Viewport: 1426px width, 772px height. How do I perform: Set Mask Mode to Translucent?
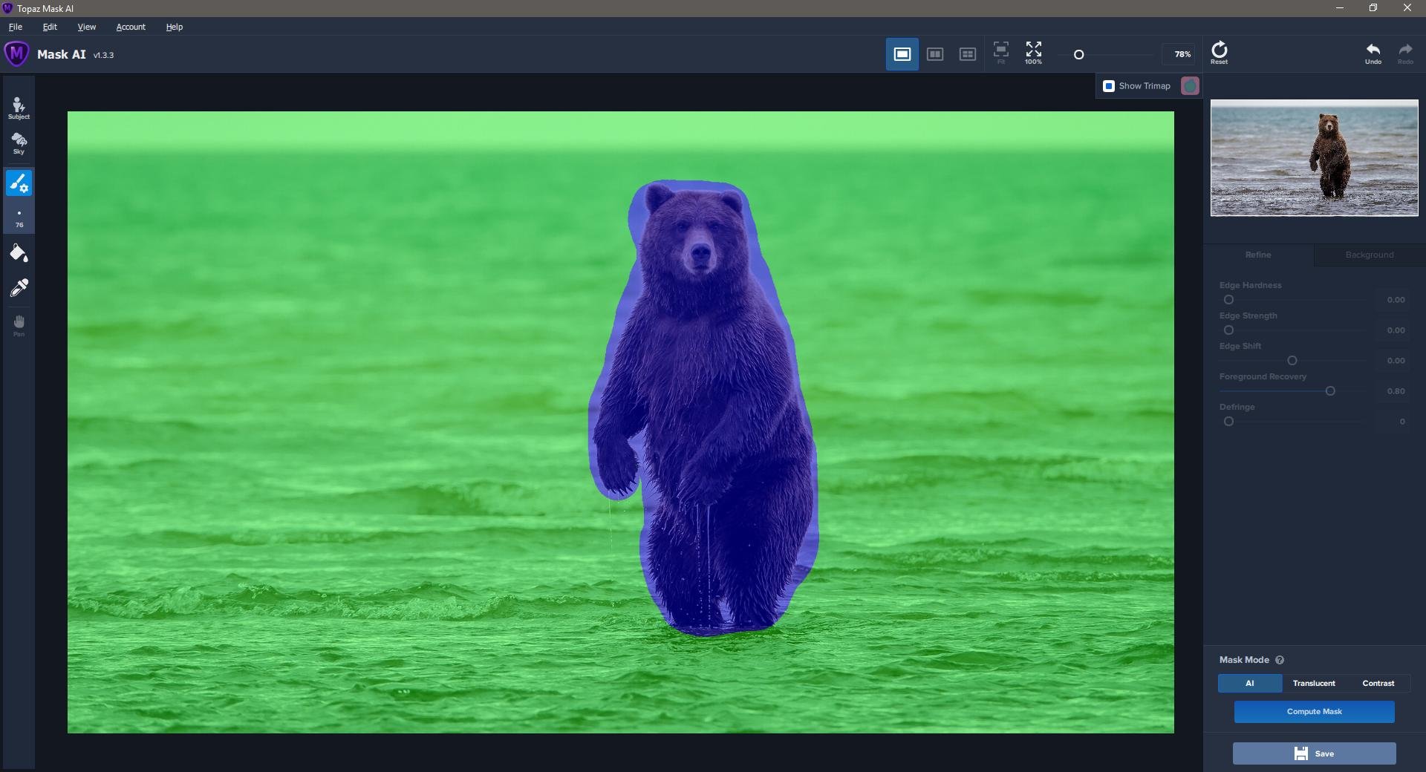point(1313,684)
